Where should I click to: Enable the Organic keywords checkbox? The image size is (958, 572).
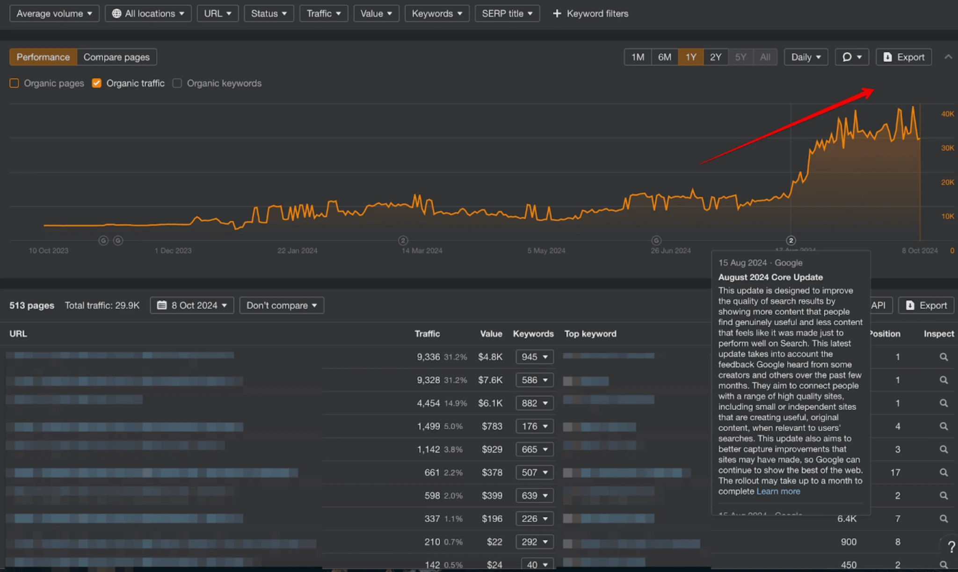[x=177, y=83]
